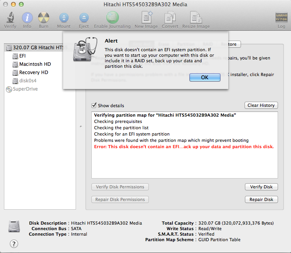
Task: Click the 'Problems were found' log line
Action: click(x=171, y=140)
